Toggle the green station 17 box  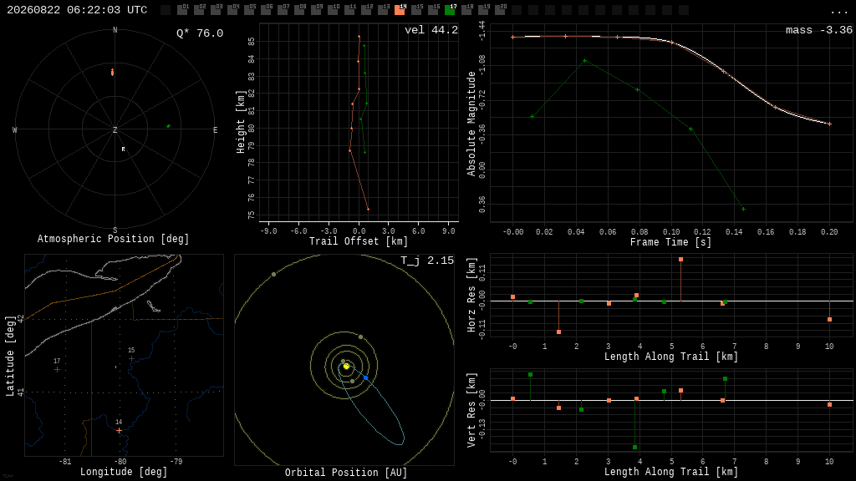[x=450, y=10]
